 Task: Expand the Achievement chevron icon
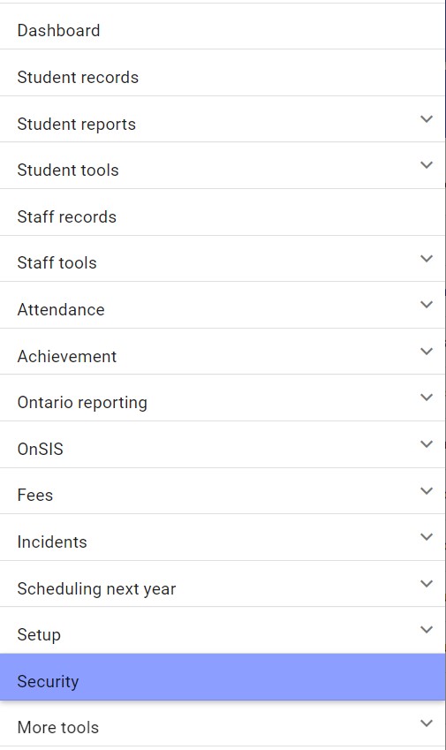point(427,352)
